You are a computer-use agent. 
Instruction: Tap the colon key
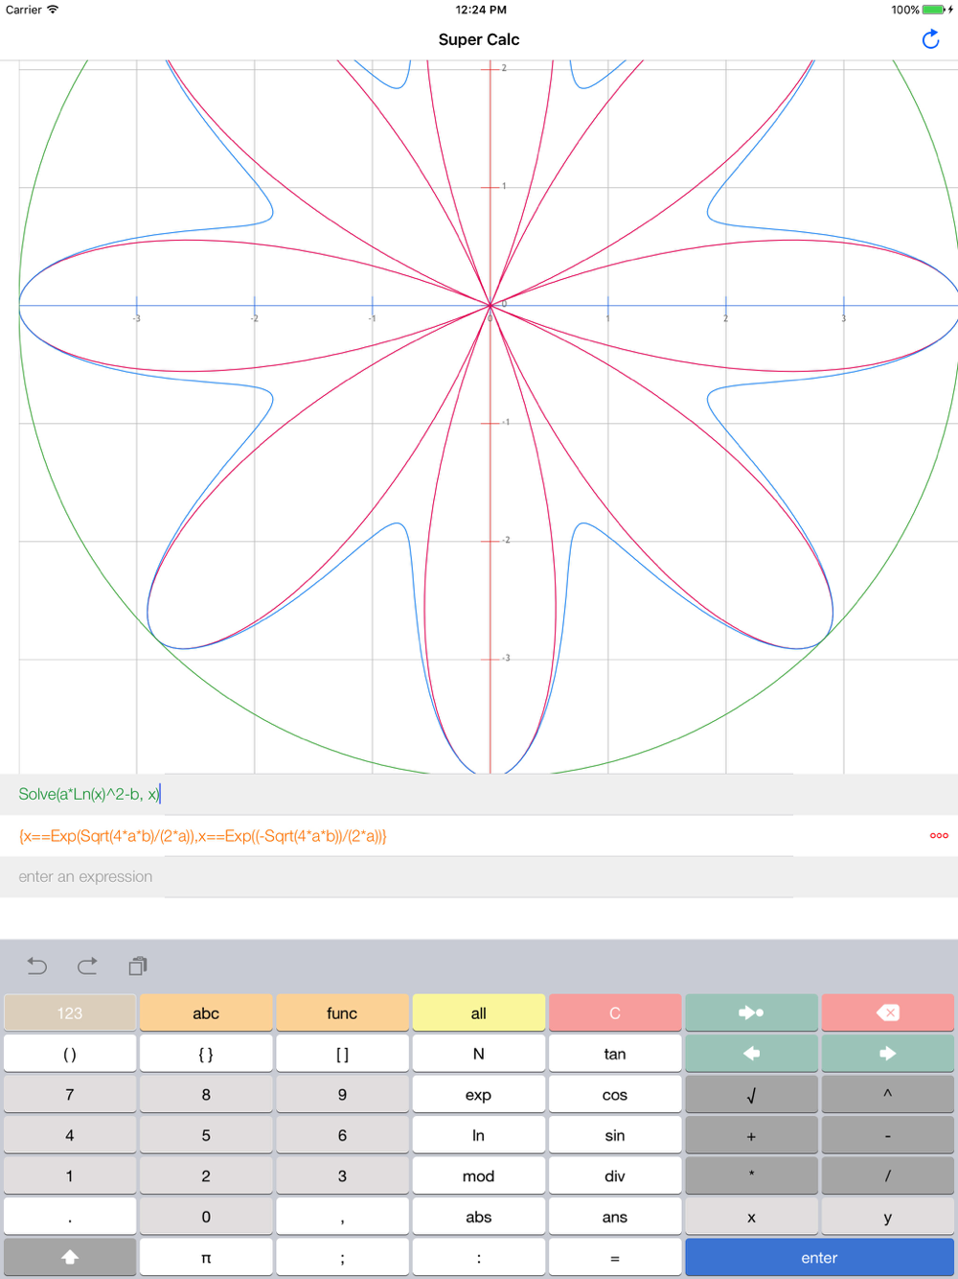tap(479, 1257)
